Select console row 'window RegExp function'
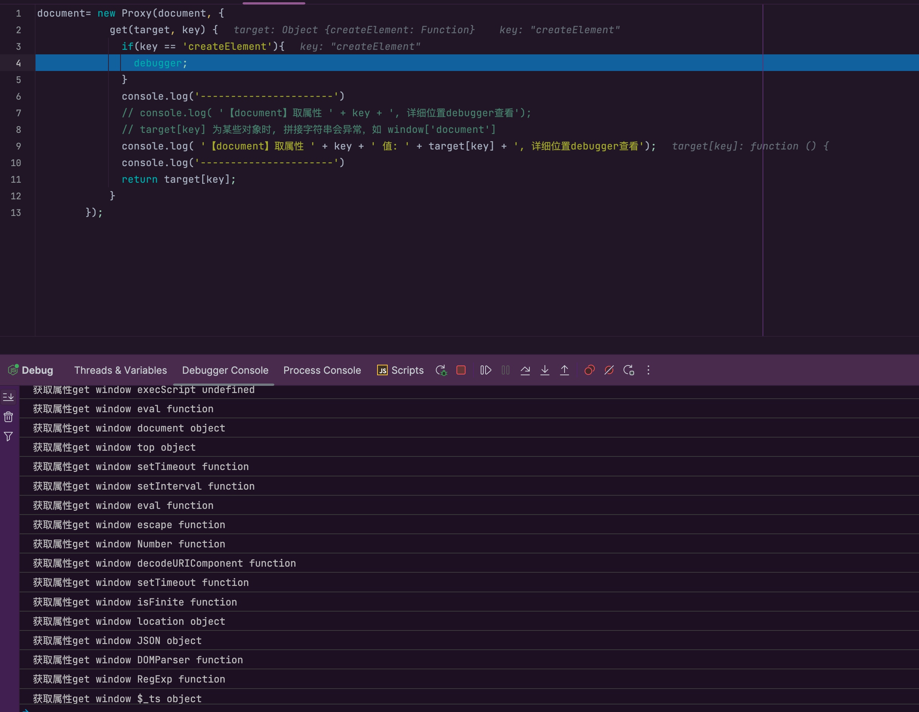919x712 pixels. (469, 679)
